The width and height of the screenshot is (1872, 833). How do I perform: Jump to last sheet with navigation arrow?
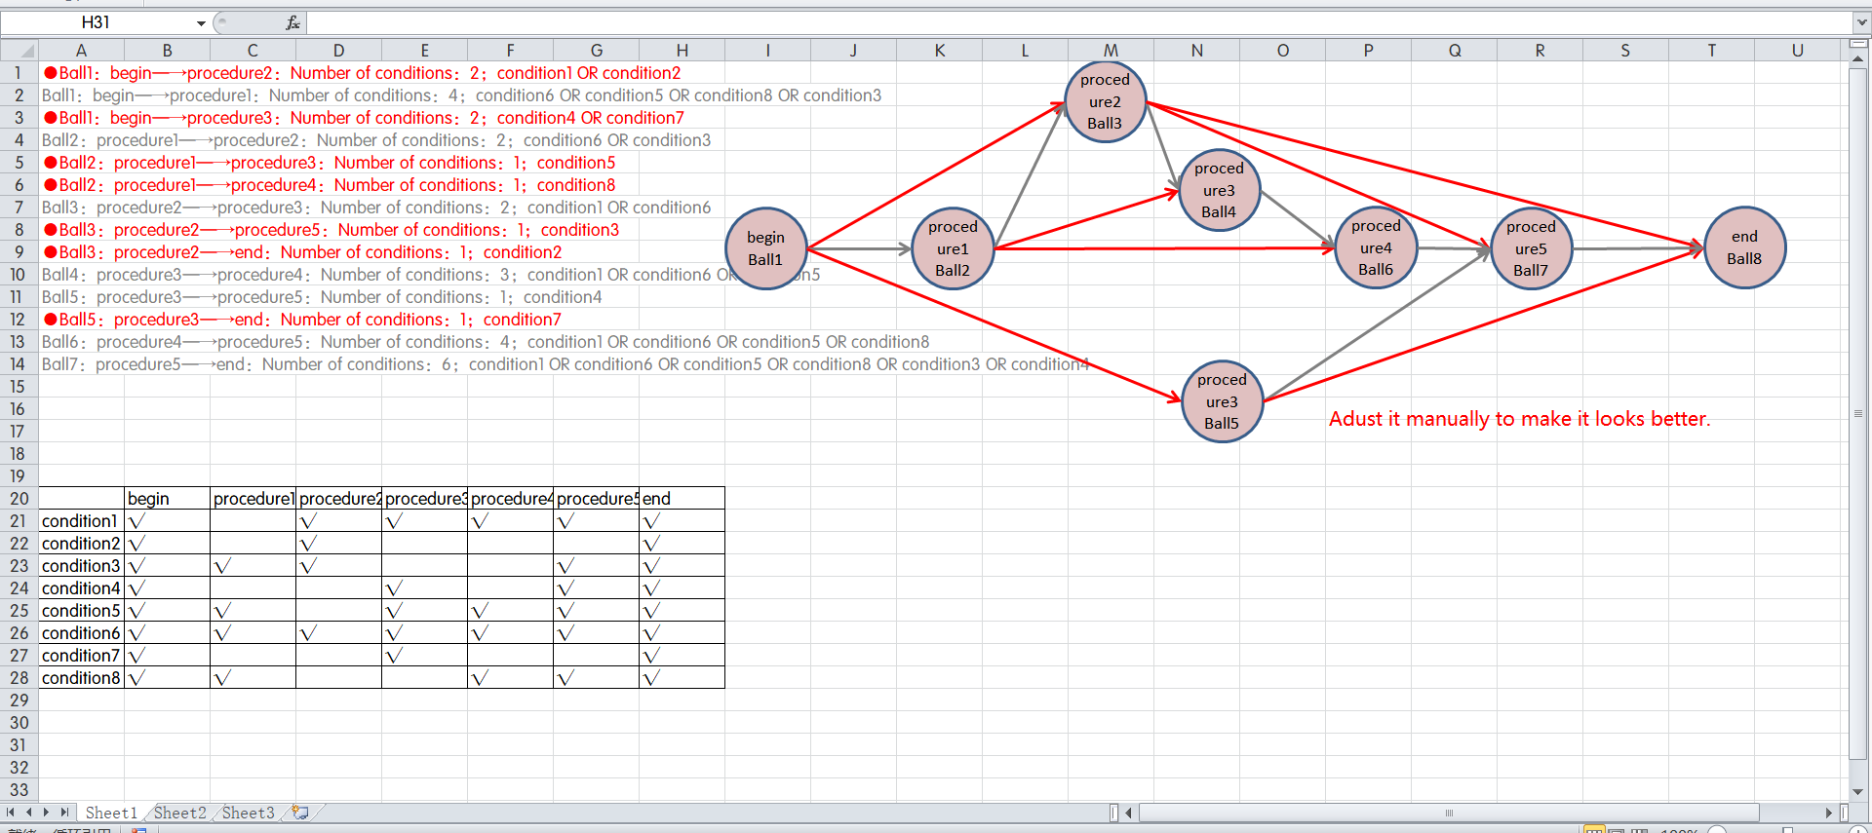point(64,813)
